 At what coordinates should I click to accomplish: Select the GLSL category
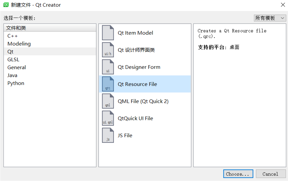click(50, 60)
